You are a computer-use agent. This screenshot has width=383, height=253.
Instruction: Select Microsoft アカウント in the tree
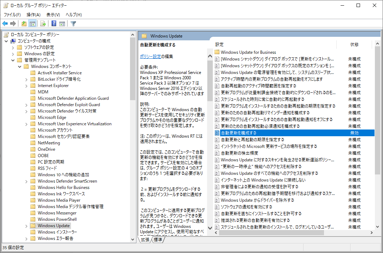point(55,130)
